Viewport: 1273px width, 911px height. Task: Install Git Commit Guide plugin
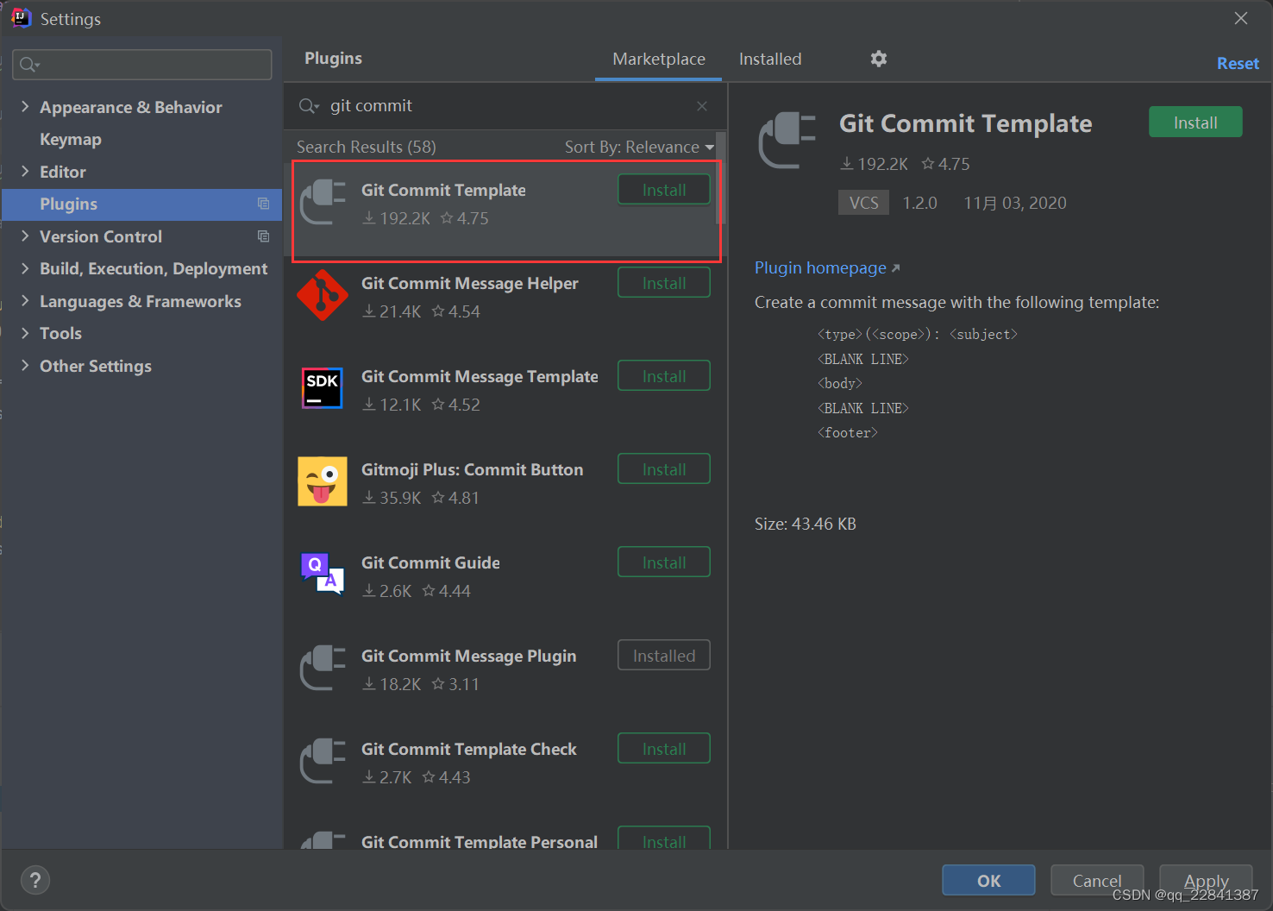(x=664, y=562)
